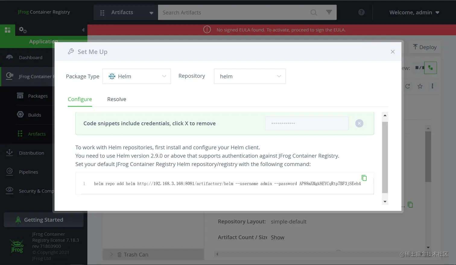
Task: Open the advanced search filter icon
Action: 329,12
